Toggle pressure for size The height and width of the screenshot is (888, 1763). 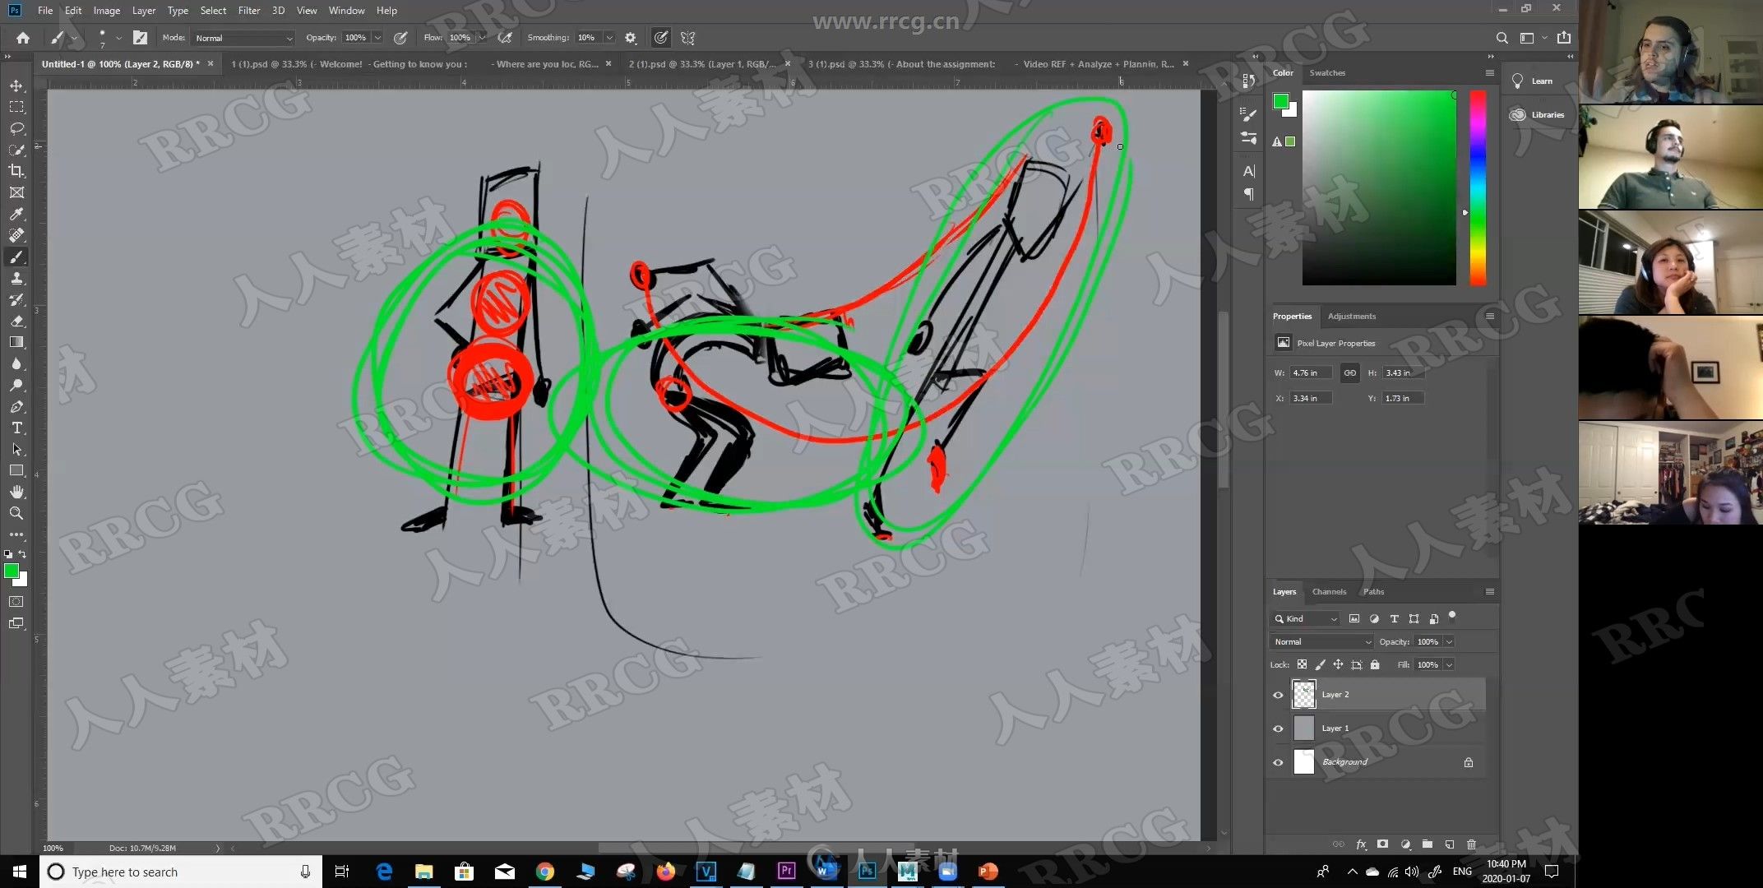pos(660,38)
